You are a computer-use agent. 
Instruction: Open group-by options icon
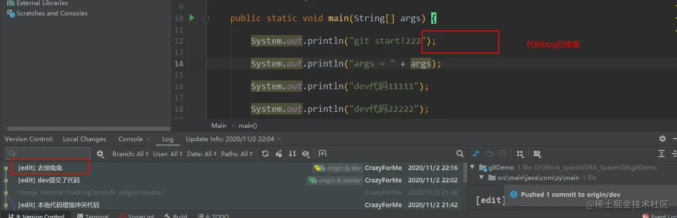pos(520,154)
